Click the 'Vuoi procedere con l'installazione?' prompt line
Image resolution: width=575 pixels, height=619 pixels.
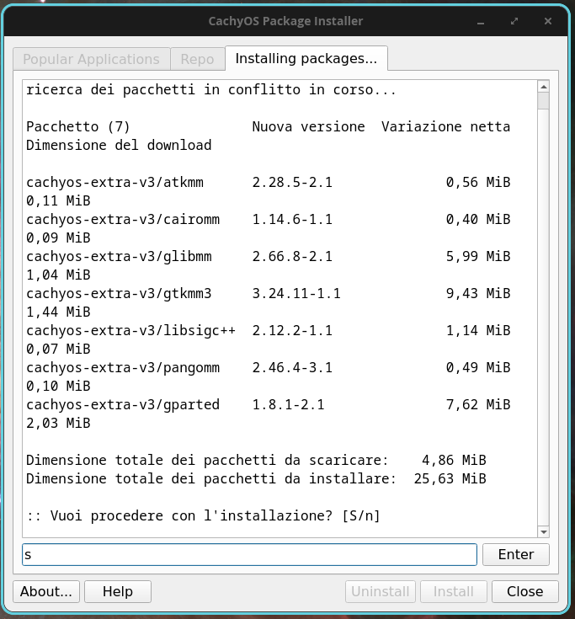(203, 515)
